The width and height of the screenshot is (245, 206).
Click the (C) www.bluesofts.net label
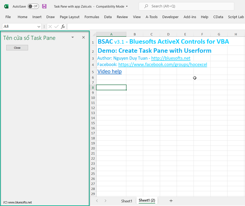tap(17, 202)
